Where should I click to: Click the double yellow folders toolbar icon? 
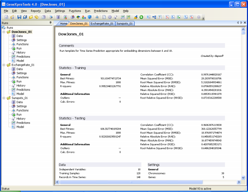coord(37,17)
